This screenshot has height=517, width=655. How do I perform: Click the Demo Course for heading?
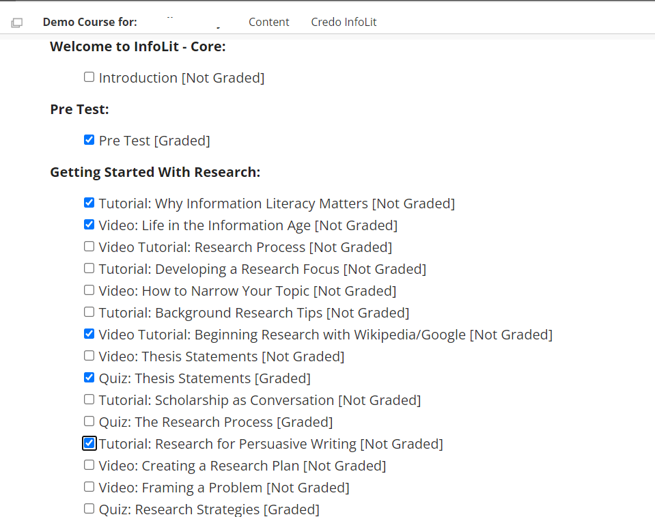pyautogui.click(x=89, y=22)
